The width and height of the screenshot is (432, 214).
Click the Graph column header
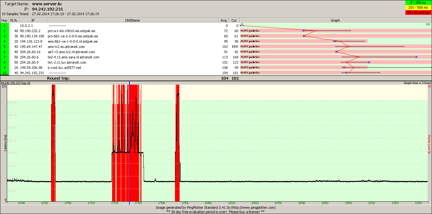click(335, 20)
